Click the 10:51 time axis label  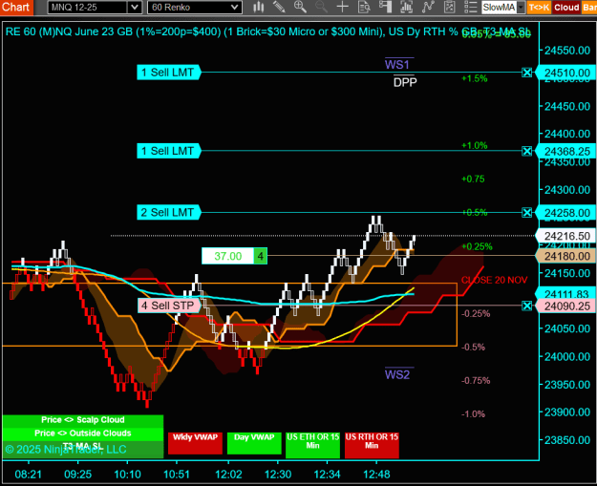click(x=177, y=475)
